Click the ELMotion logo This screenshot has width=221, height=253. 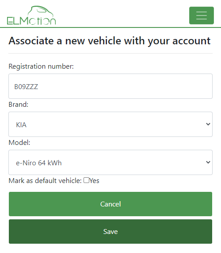coord(31,16)
